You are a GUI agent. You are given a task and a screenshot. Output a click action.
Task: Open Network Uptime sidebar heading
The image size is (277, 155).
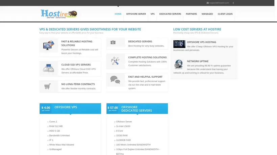[198, 61]
